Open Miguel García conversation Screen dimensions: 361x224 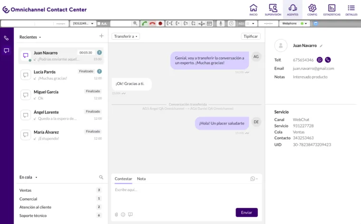coord(61,95)
